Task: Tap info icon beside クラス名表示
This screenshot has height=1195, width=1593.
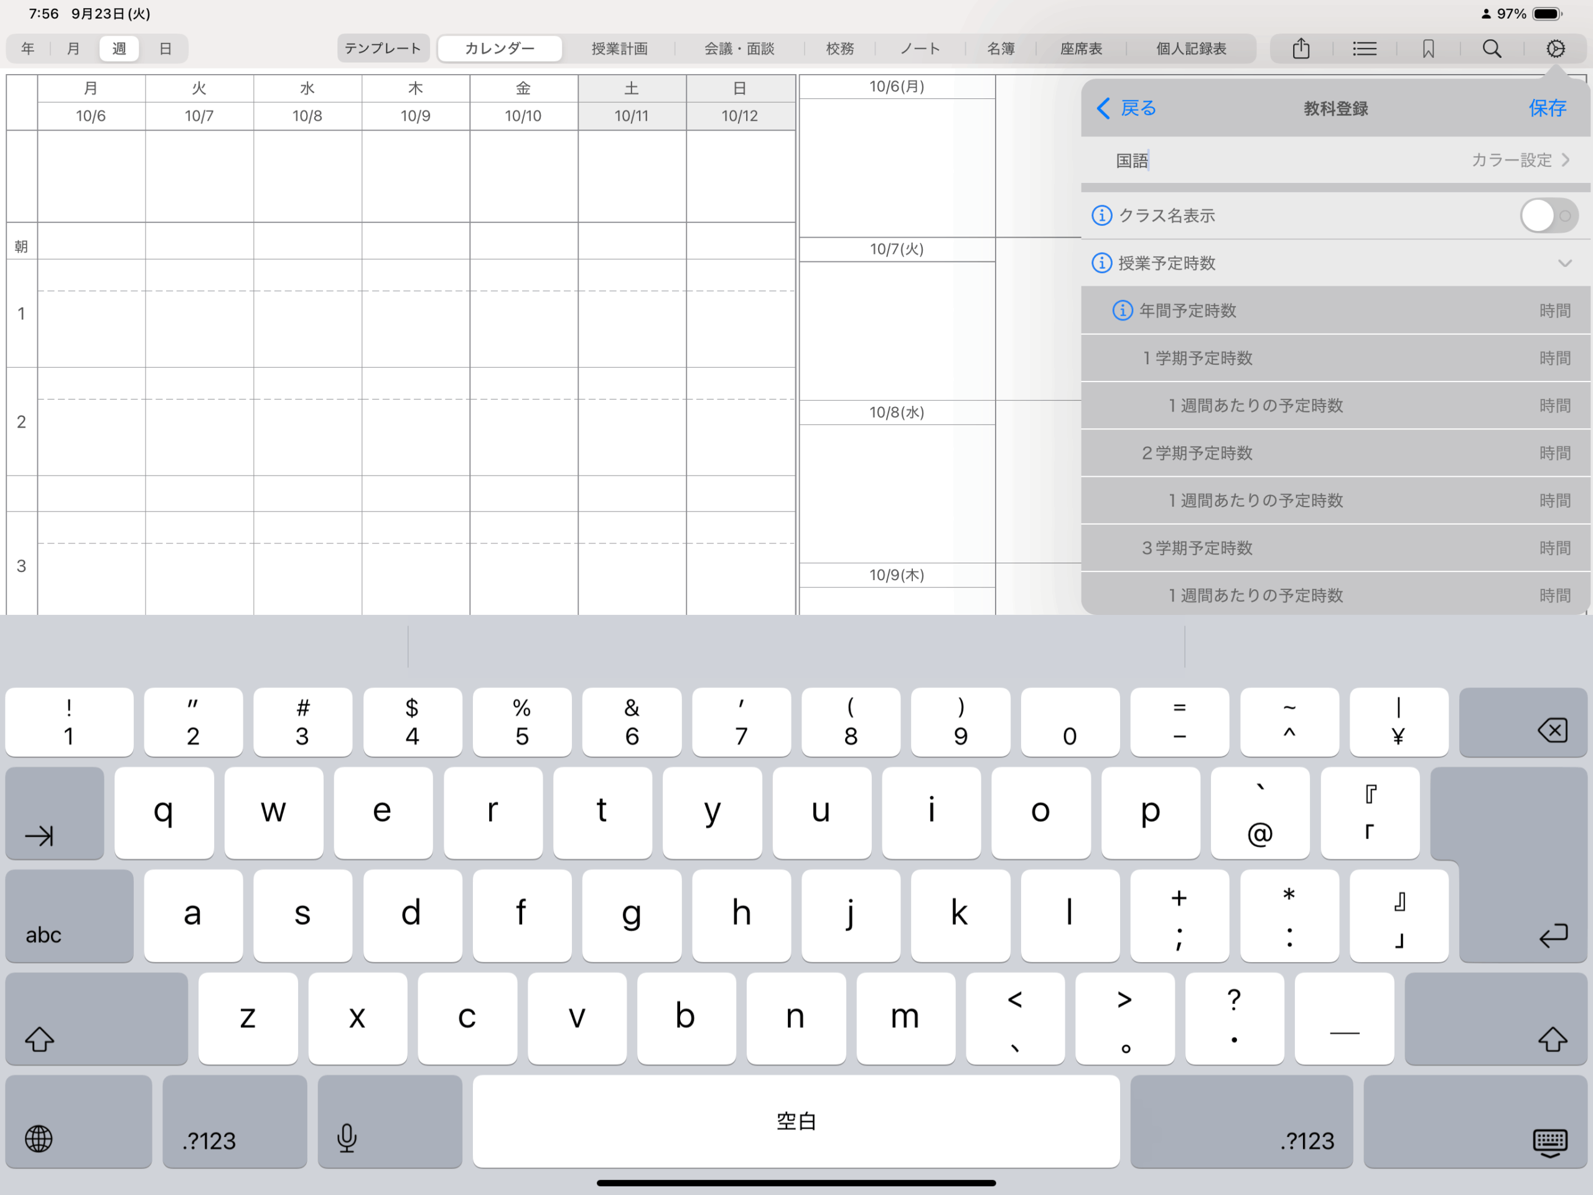Action: (1101, 215)
